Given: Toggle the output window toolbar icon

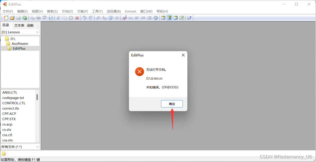Looking at the screenshot, I should [x=175, y=18].
